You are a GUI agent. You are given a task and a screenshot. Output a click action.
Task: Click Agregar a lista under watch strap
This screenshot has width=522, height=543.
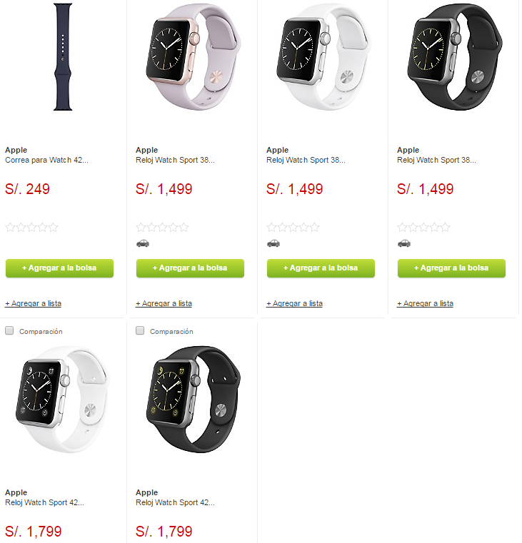pos(34,303)
